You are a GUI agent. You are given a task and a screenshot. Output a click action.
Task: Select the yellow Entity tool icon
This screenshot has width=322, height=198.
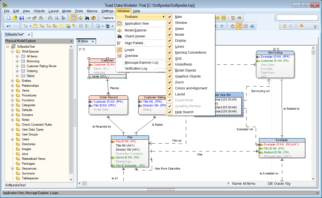pos(35,26)
